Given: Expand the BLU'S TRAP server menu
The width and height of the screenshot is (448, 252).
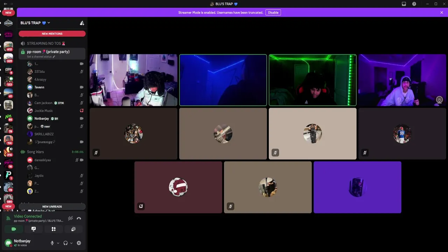Looking at the screenshot, I should 35,23.
